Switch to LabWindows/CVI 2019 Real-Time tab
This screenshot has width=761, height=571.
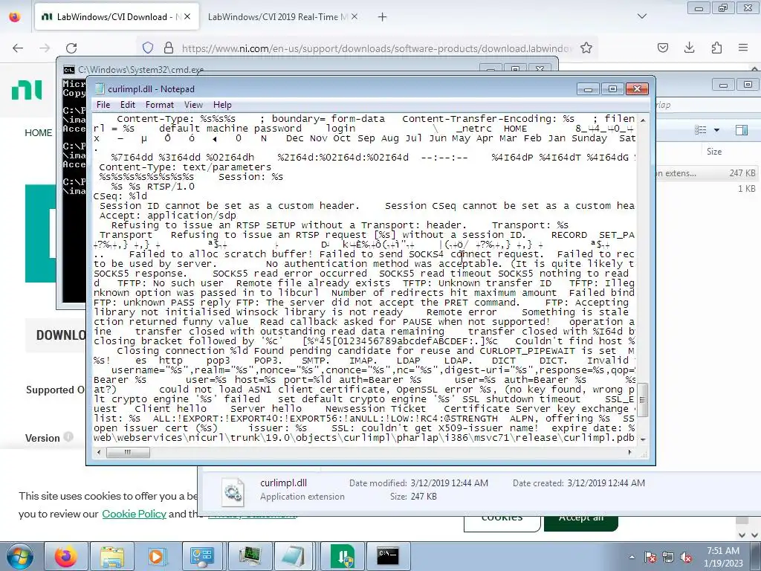pyautogui.click(x=277, y=17)
